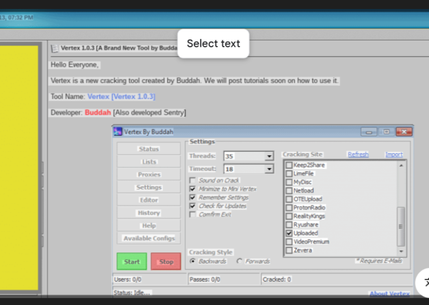Check the RealityKings site checkbox
Image resolution: width=429 pixels, height=305 pixels.
pyautogui.click(x=289, y=216)
